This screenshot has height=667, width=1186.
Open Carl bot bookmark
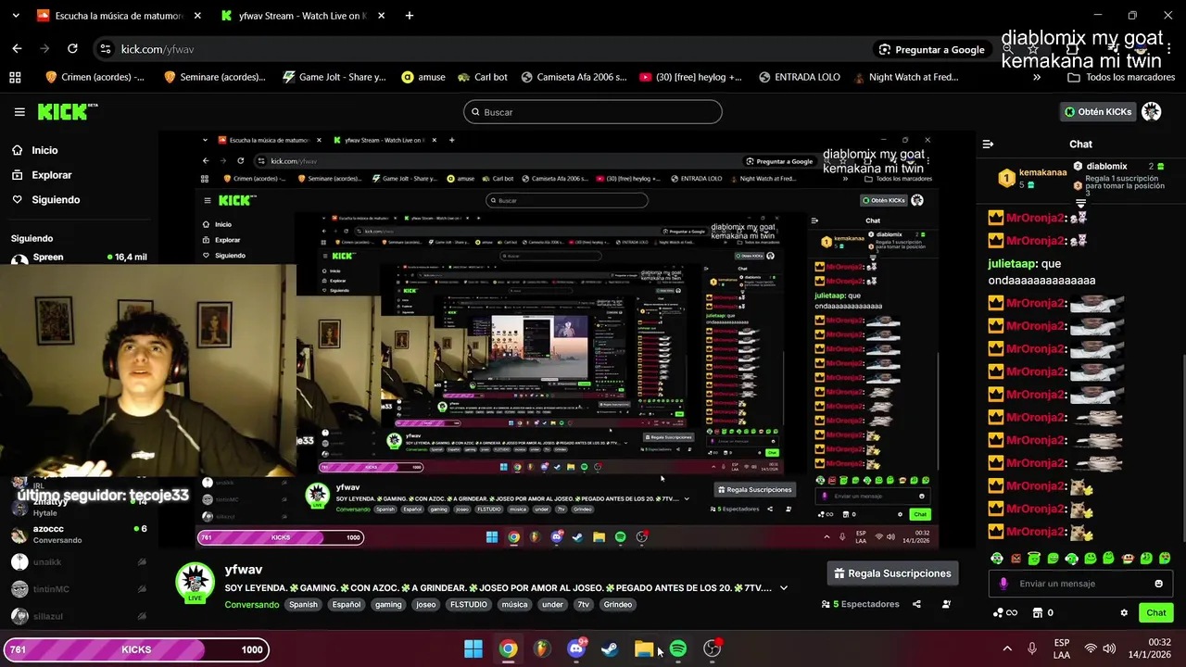click(482, 78)
